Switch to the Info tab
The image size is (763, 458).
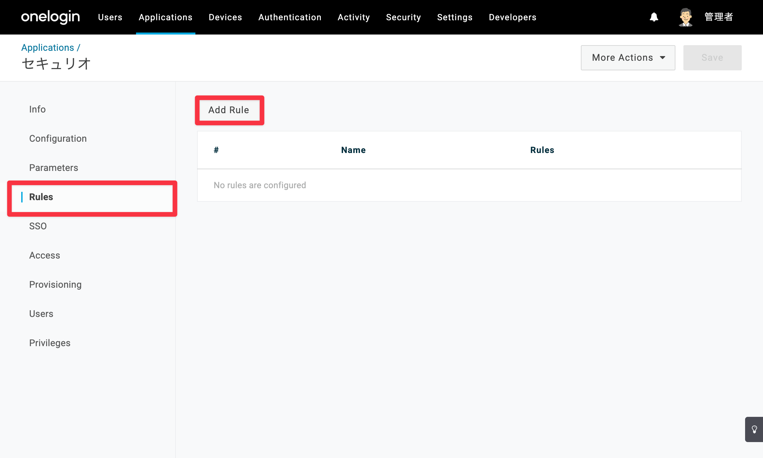point(37,109)
